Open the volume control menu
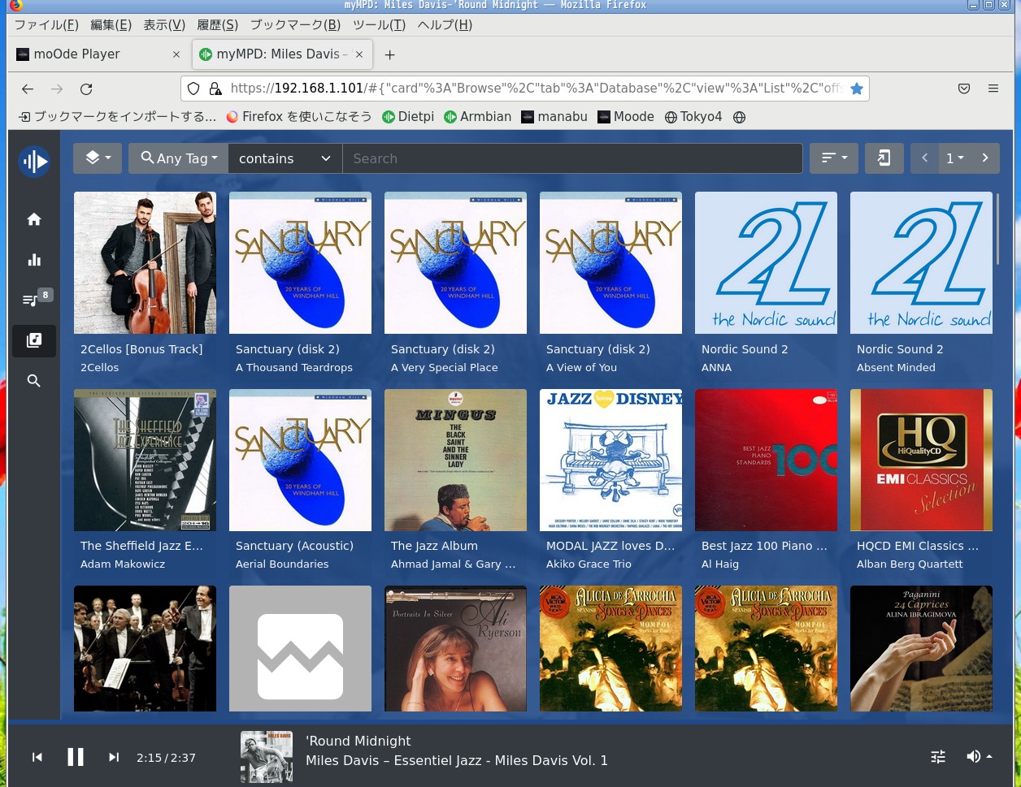 click(979, 757)
